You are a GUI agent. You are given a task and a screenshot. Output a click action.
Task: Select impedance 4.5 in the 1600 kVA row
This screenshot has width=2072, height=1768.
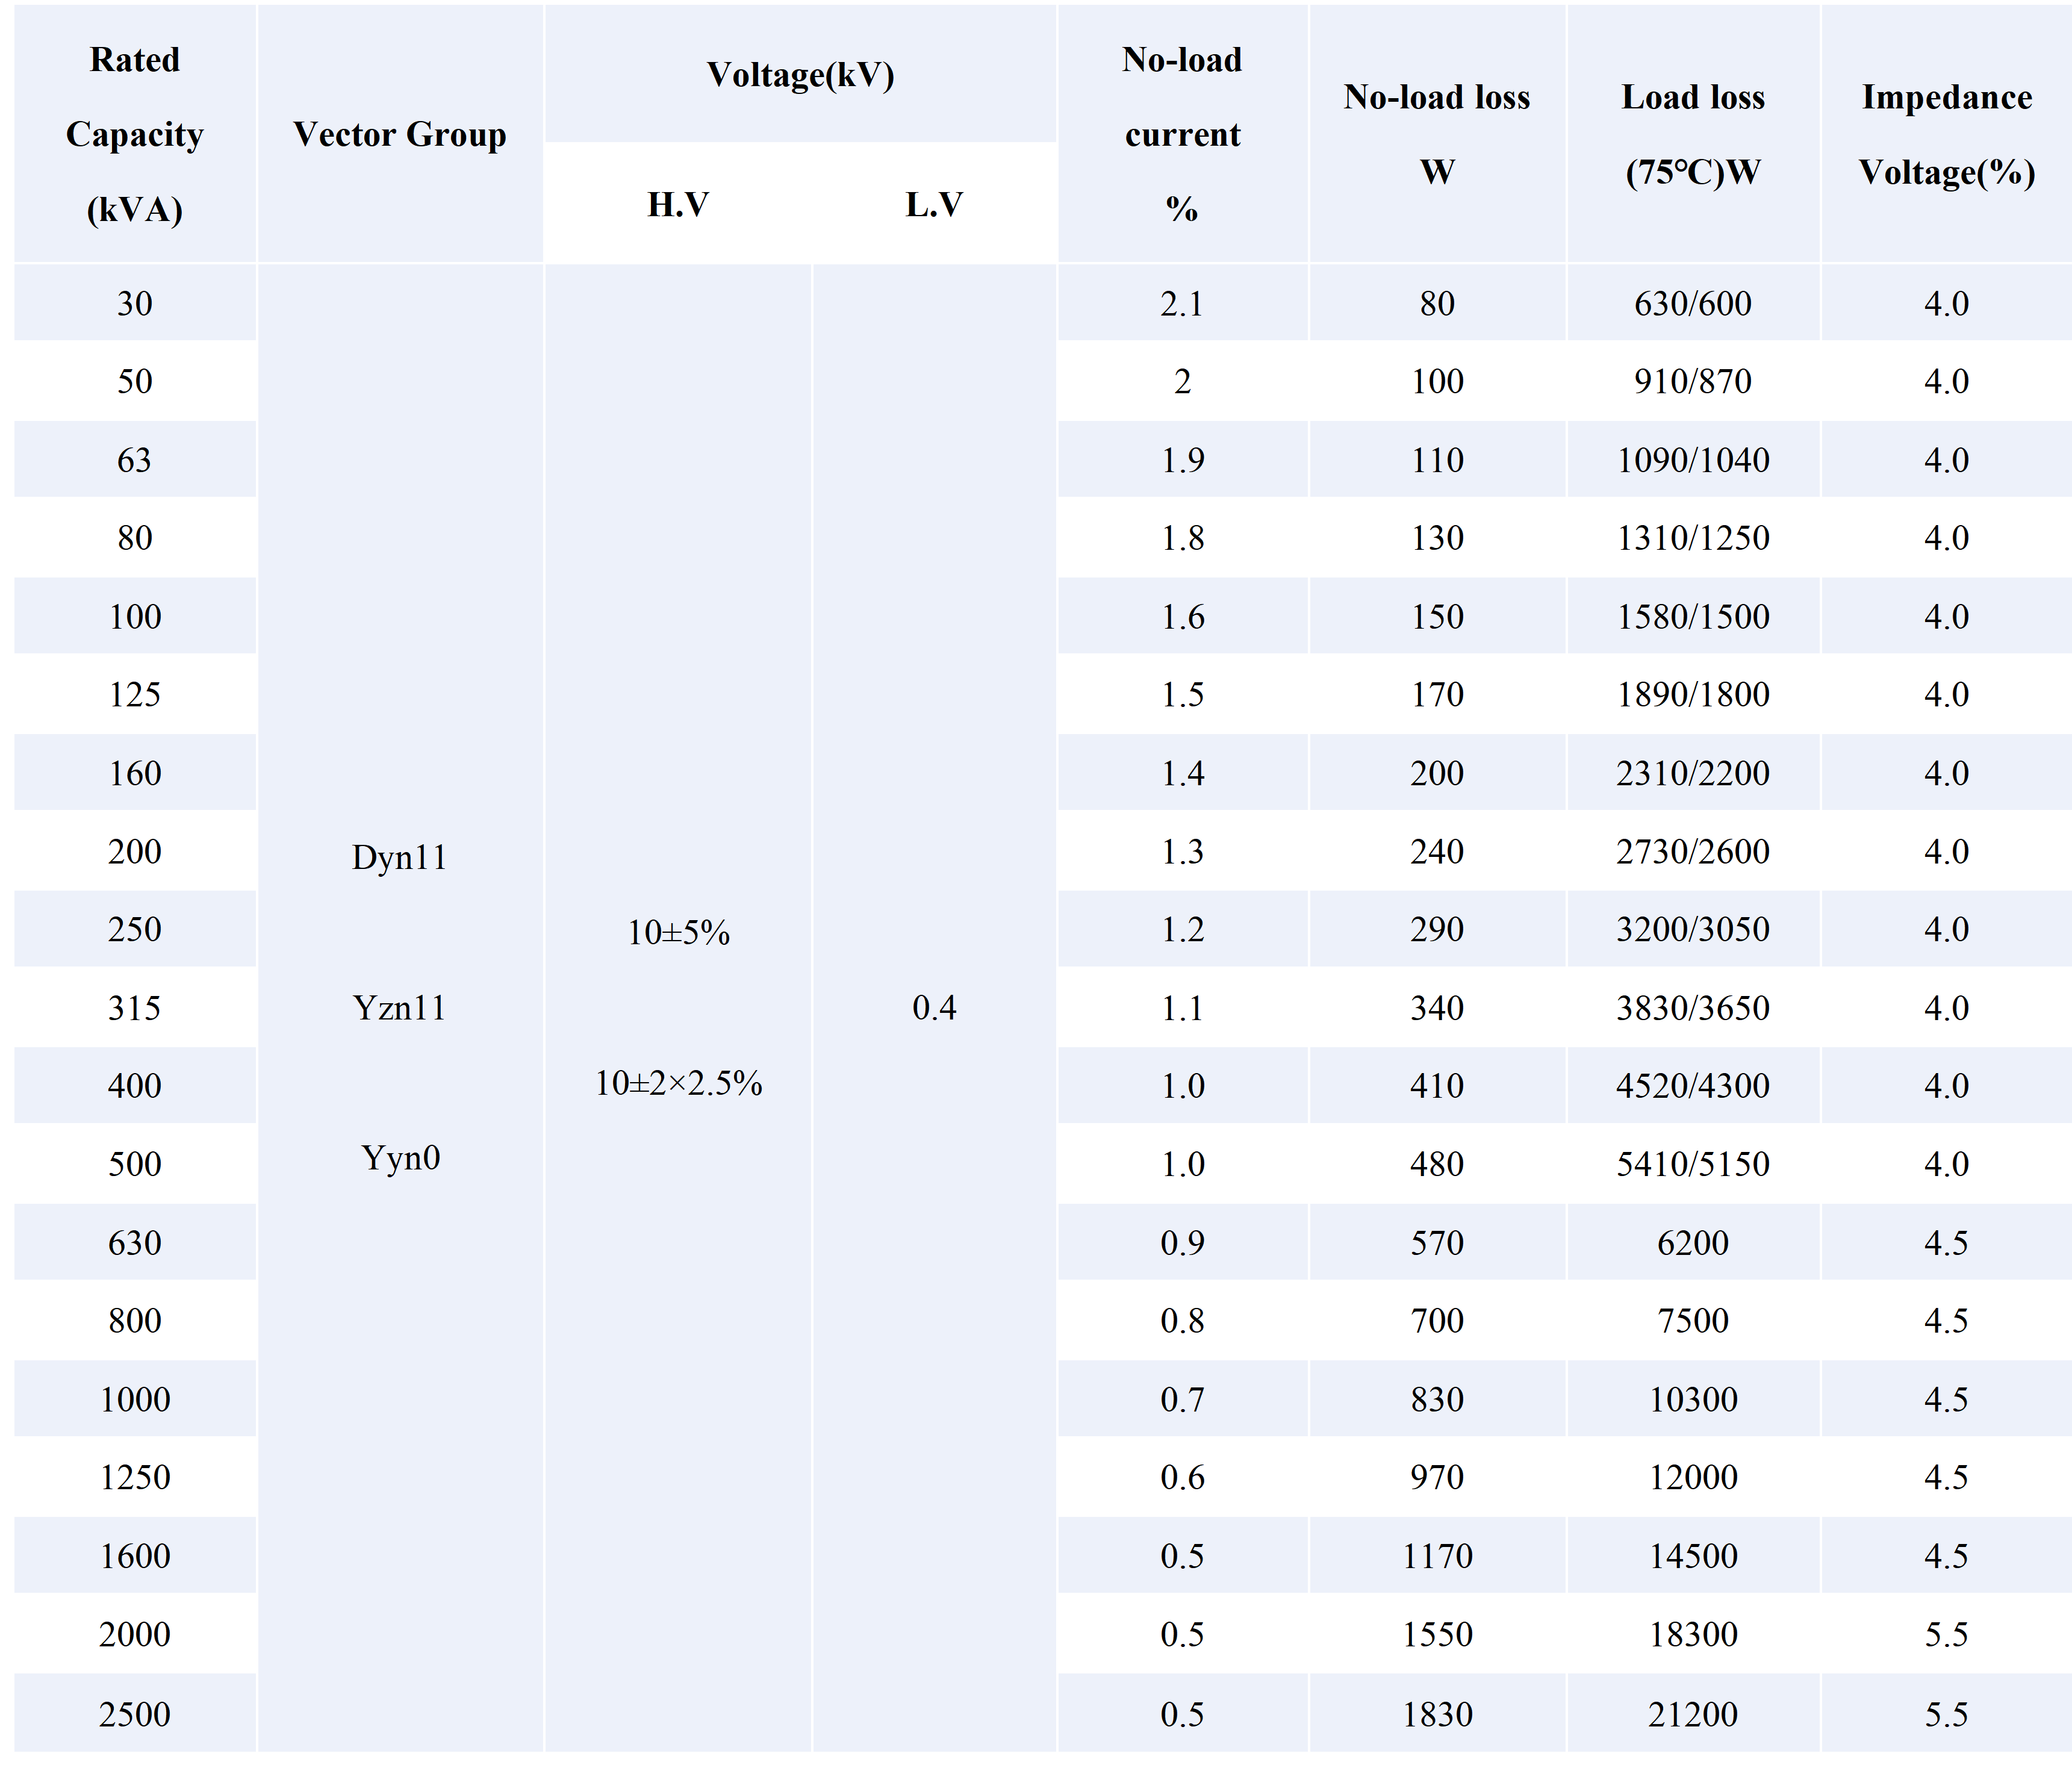pos(1946,1556)
